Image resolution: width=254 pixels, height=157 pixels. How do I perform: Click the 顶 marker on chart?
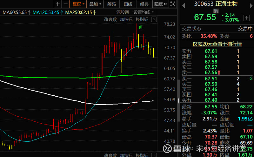point(141,27)
